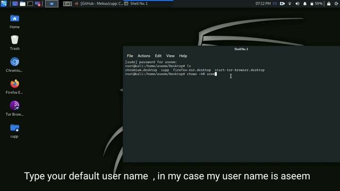This screenshot has width=340, height=191.
Task: Launch terminal emulator from the panel
Action: click(30, 4)
